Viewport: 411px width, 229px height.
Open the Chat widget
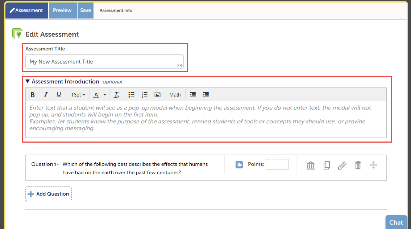tap(396, 222)
